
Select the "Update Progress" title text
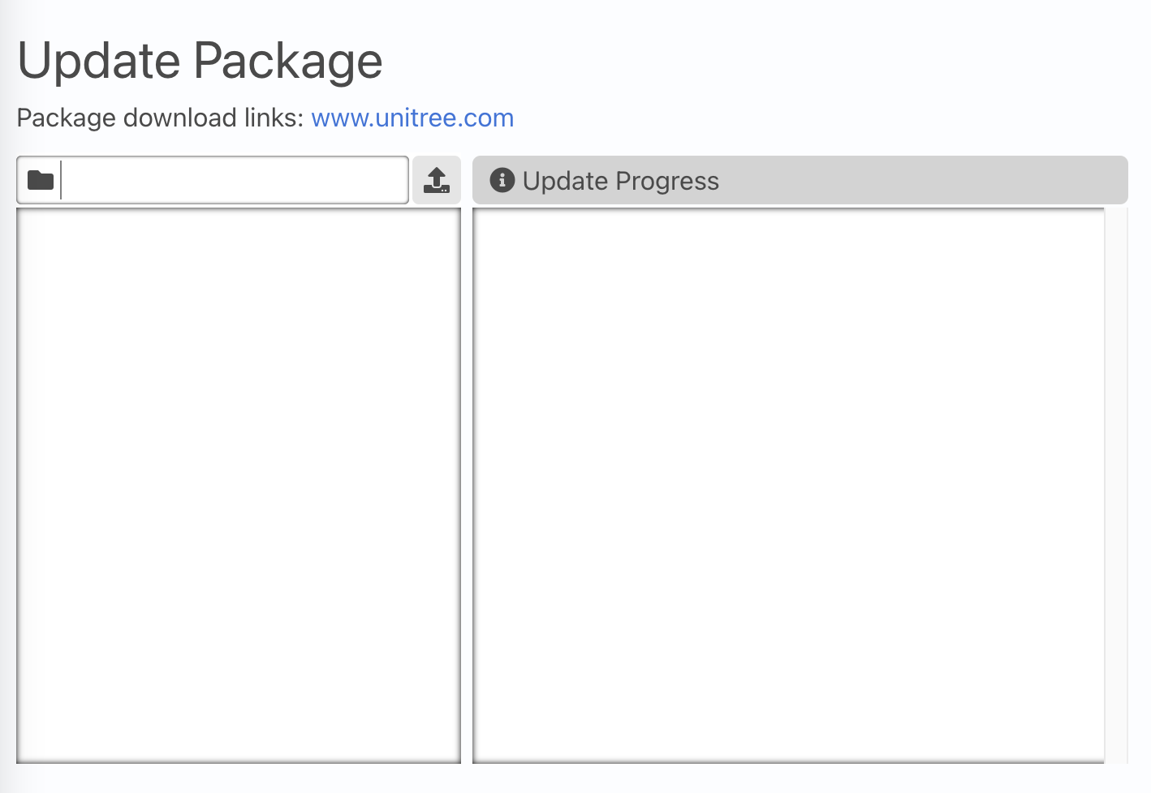(620, 181)
